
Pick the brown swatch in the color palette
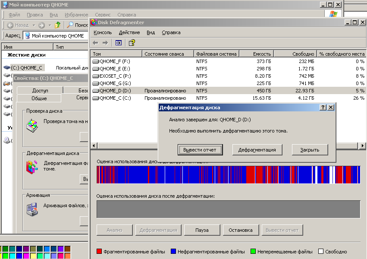click(x=68, y=249)
